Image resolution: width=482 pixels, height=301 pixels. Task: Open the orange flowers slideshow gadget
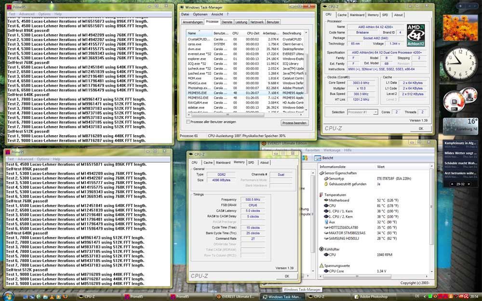pos(460,28)
